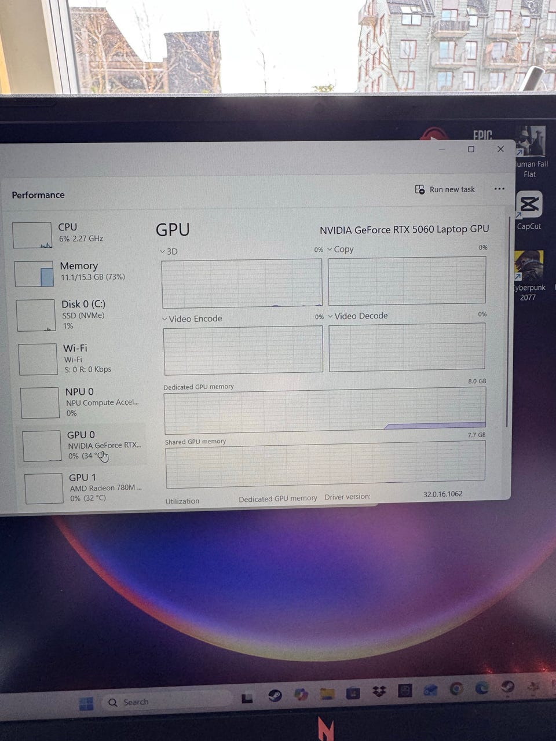Viewport: 556px width, 741px height.
Task: Open Task View from the taskbar
Action: (247, 698)
